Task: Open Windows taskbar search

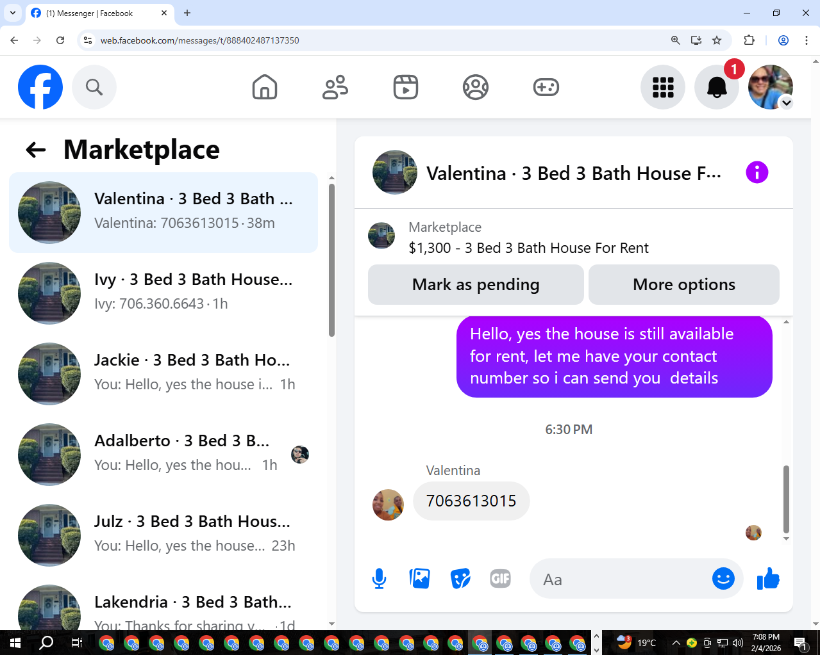Action: tap(46, 643)
